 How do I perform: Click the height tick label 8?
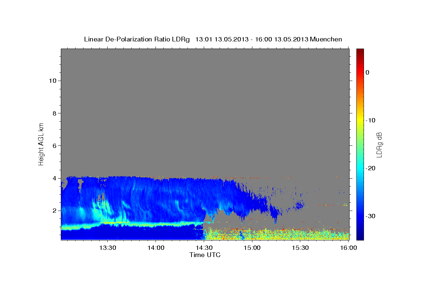[54, 113]
